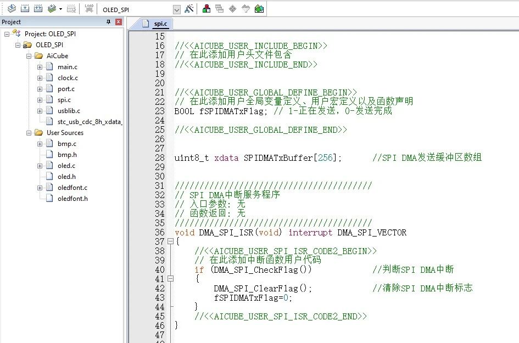519x343 pixels.
Task: Select oledfont.c in User Sources
Action: point(72,188)
